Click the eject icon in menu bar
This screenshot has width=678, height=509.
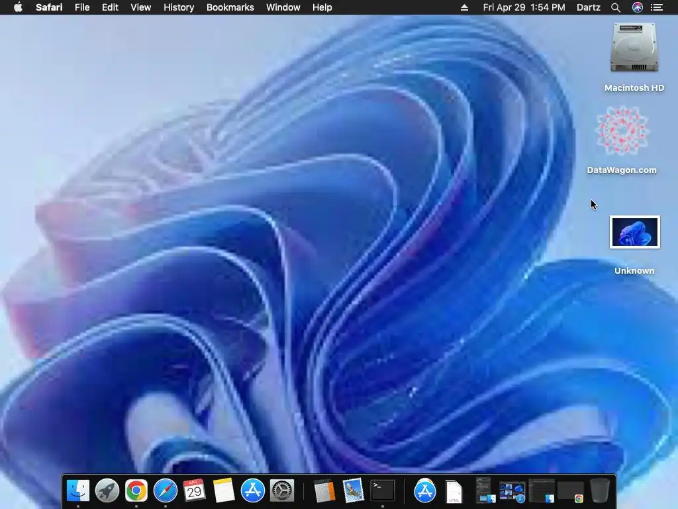[x=464, y=7]
